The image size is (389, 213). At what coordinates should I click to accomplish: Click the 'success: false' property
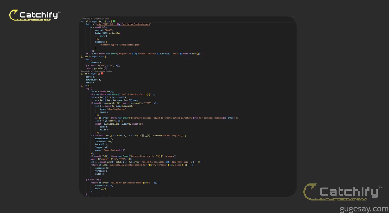(104, 185)
